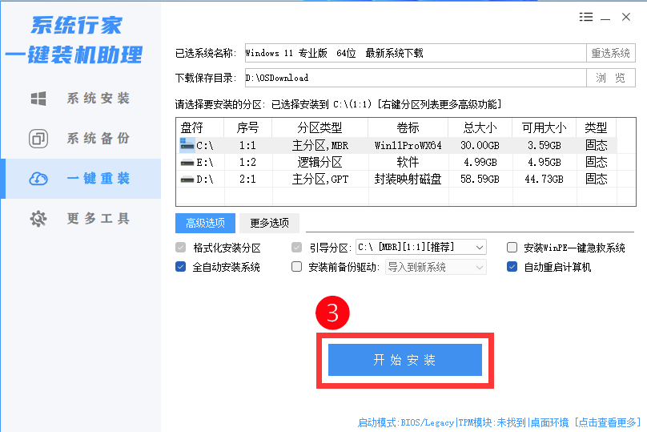Click the 58.59GB total size cell
Screen dimensions: 647x432
click(480, 180)
